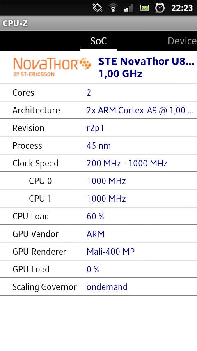Viewport: 197px width, 351px height.
Task: Tap the Process 45 nm row
Action: 98,145
